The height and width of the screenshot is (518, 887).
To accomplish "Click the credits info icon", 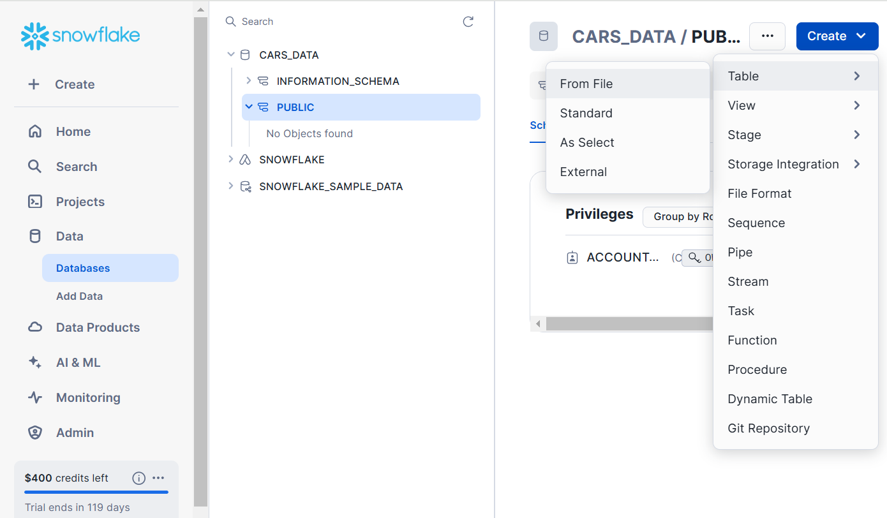I will (138, 478).
